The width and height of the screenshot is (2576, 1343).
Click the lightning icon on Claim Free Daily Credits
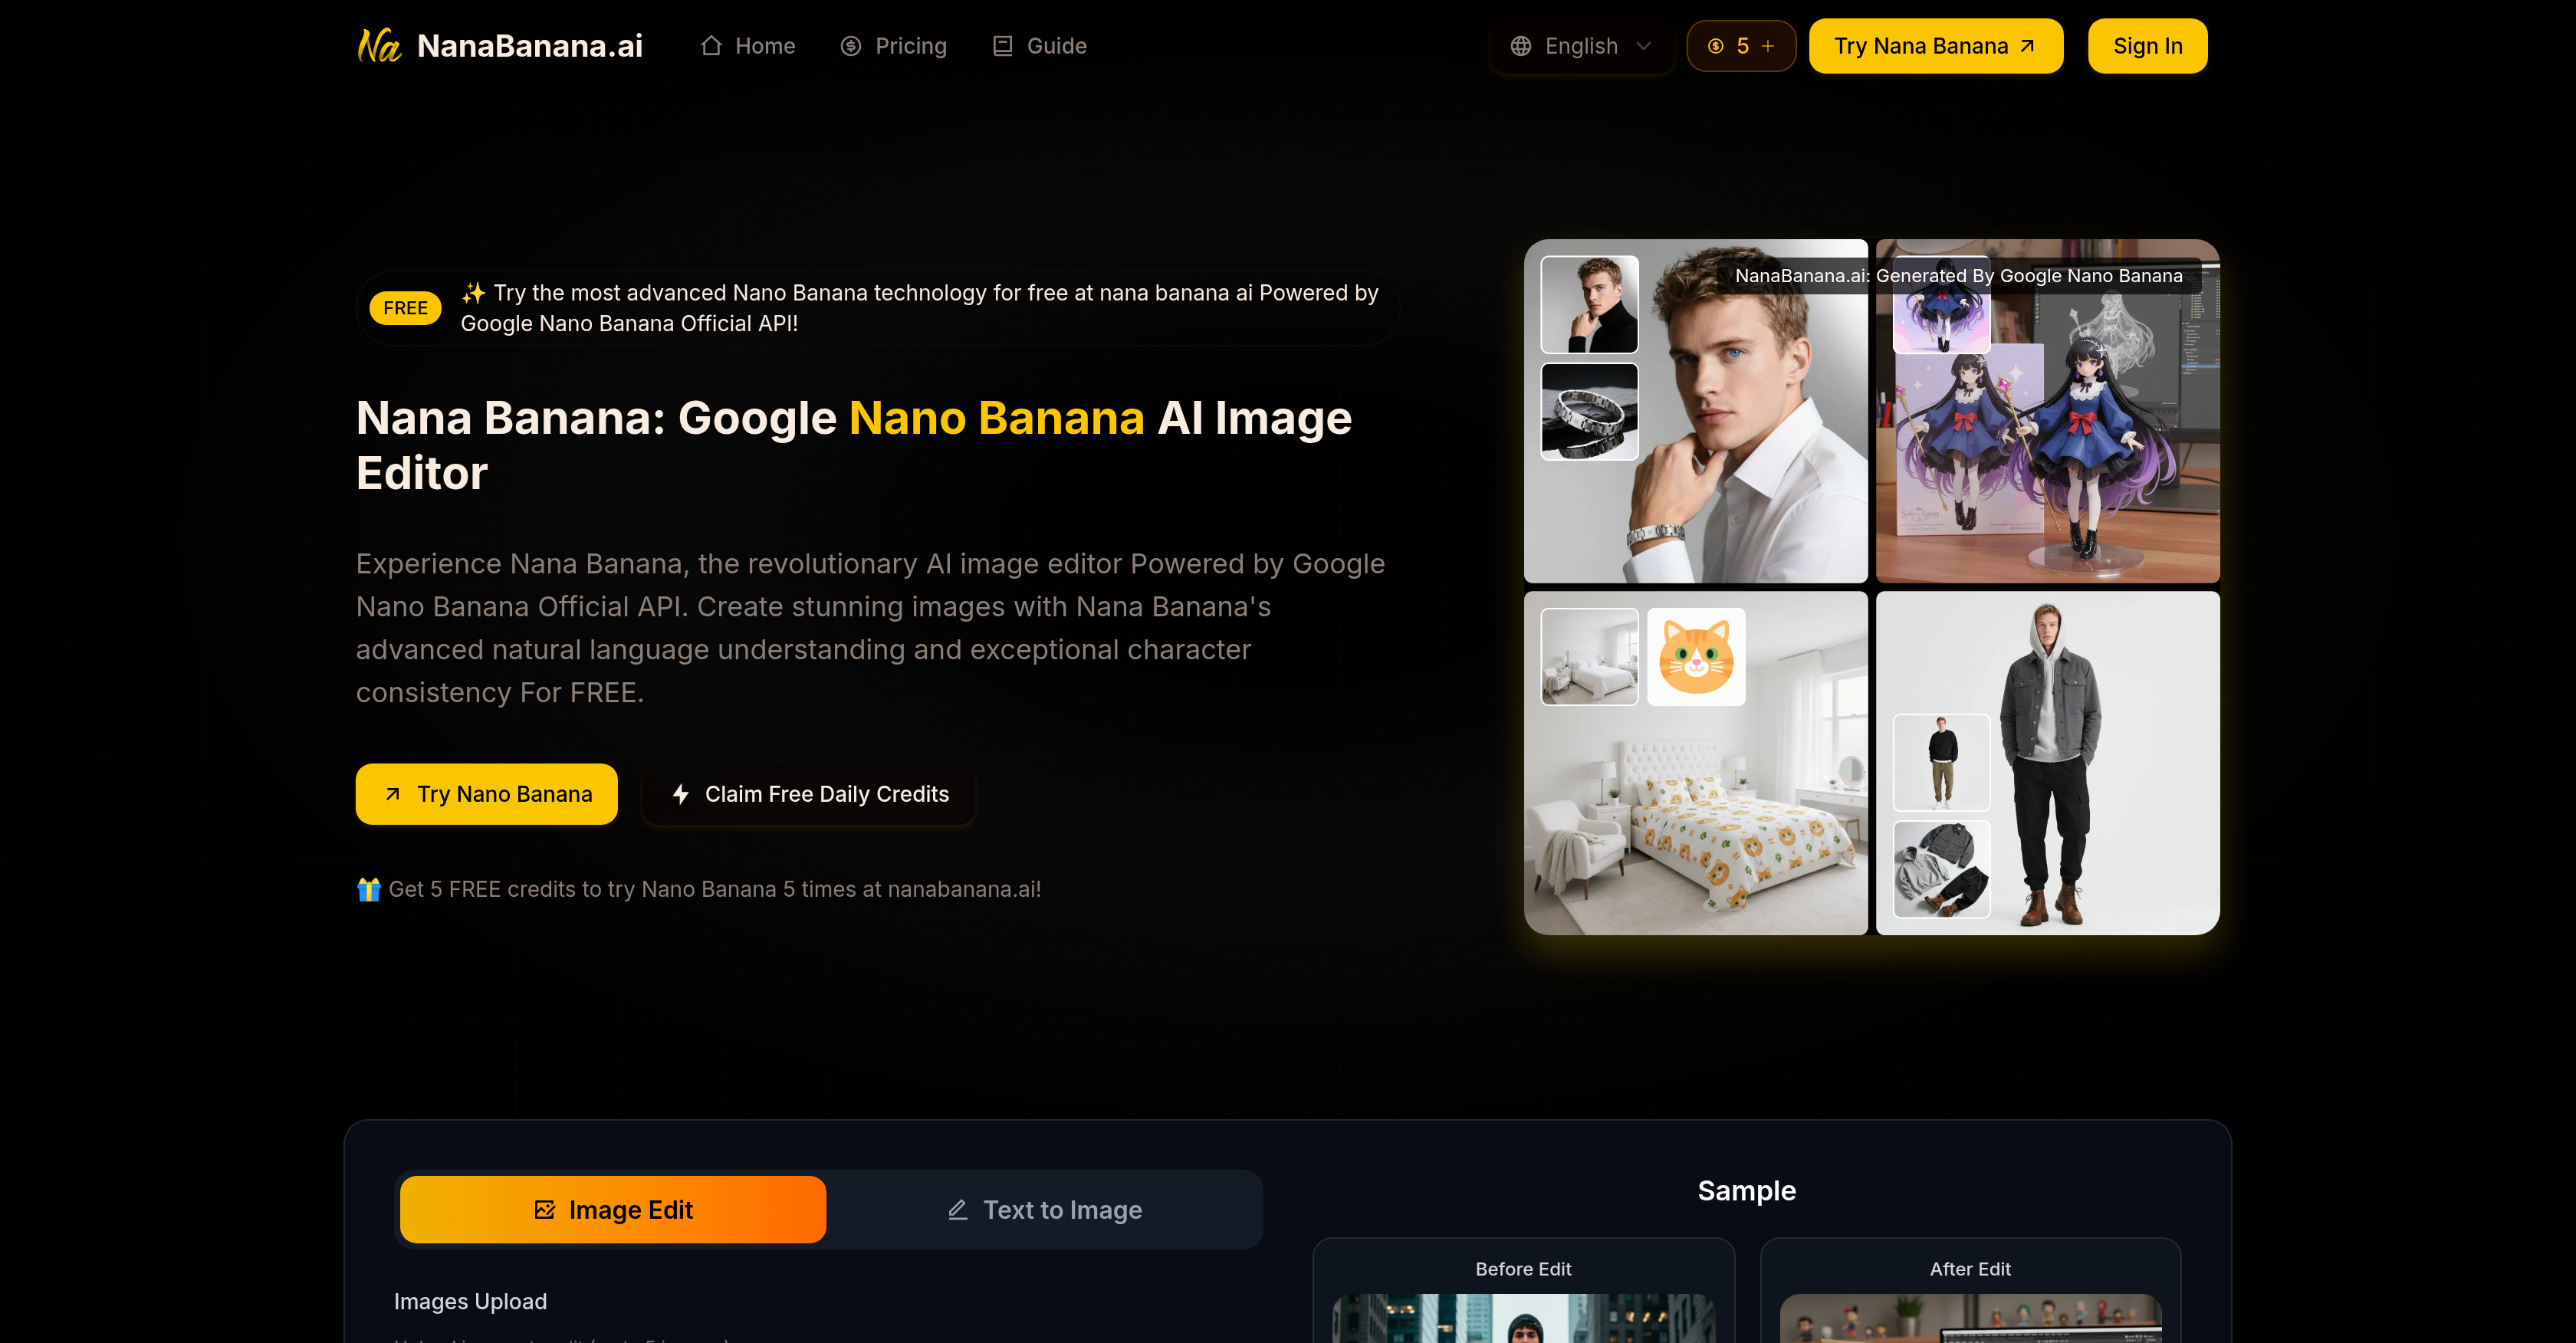click(x=680, y=794)
